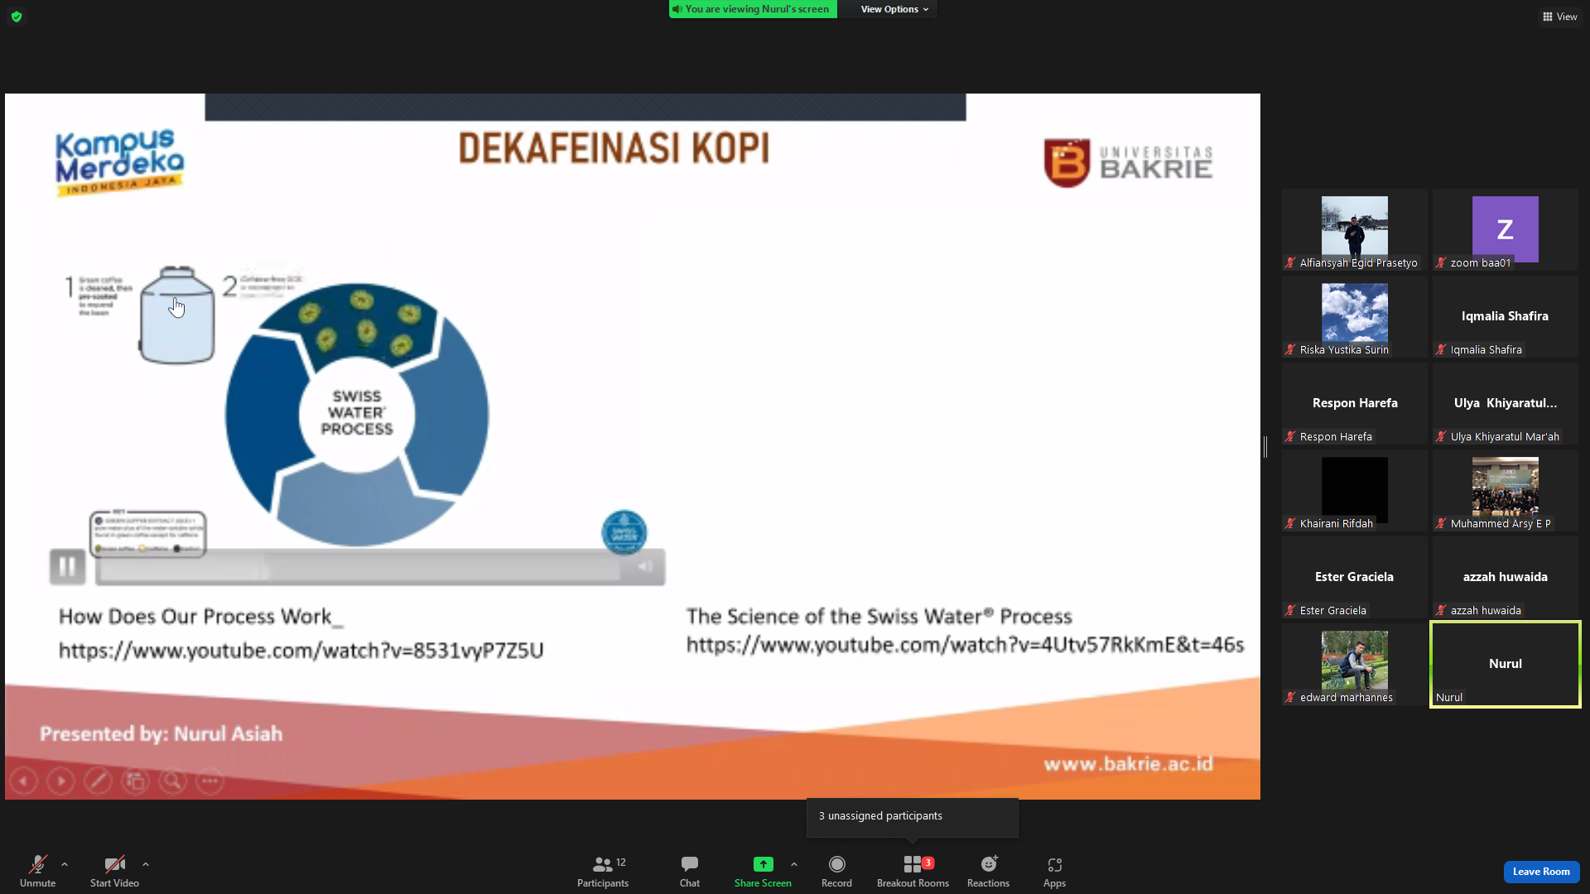
Task: Click muted mic icon beside Iqmalia Shafira label
Action: (x=1441, y=350)
